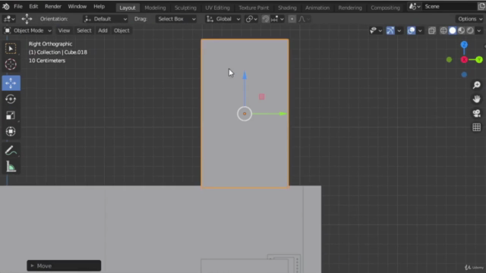Switch to Modeling workspace tab
486x273 pixels.
[155, 8]
